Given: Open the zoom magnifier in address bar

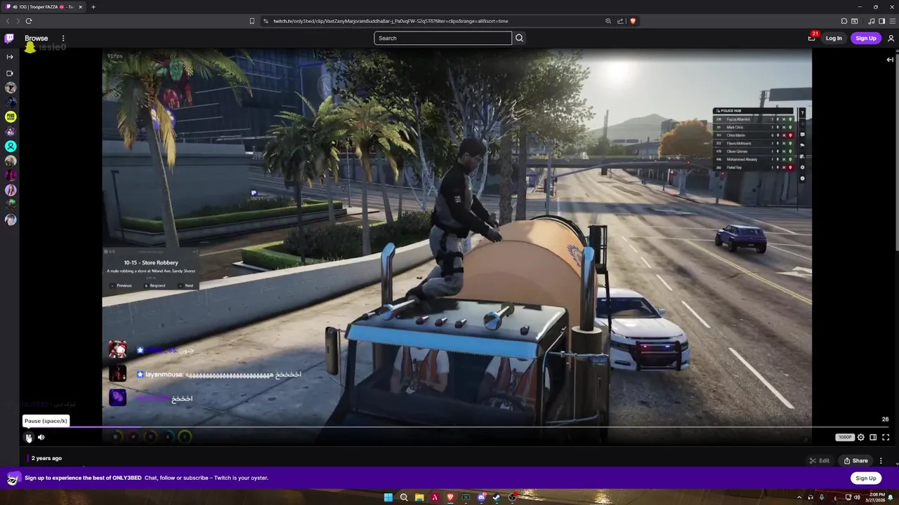Looking at the screenshot, I should pyautogui.click(x=608, y=21).
